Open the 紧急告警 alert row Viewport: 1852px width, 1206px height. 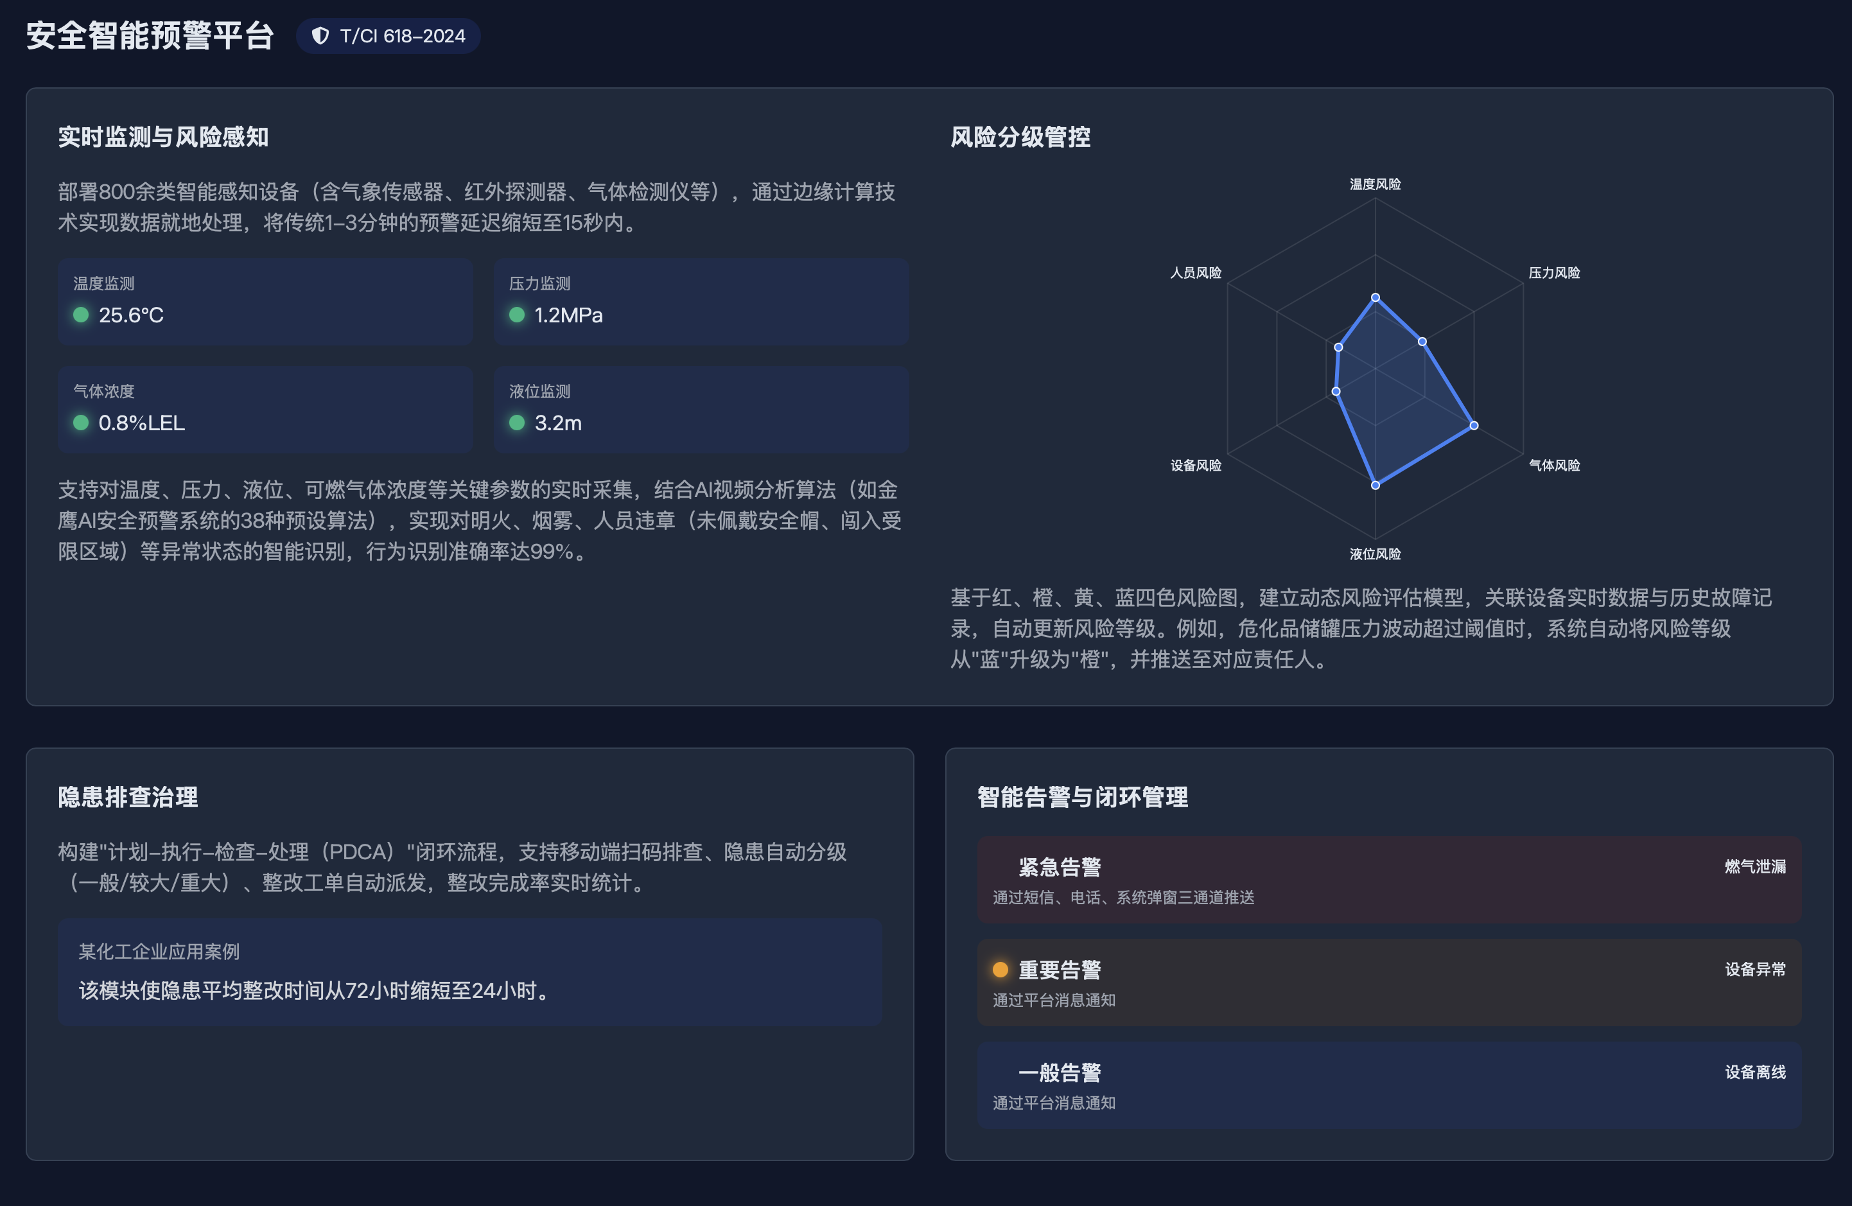coord(1389,880)
